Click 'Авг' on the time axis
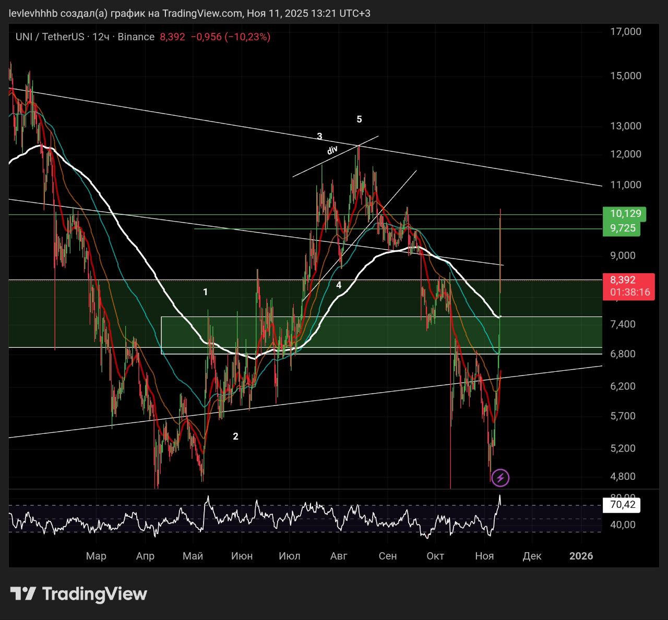Screen dimensions: 668x620 (339, 556)
